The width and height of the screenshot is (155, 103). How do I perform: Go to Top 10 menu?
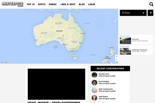31,4
